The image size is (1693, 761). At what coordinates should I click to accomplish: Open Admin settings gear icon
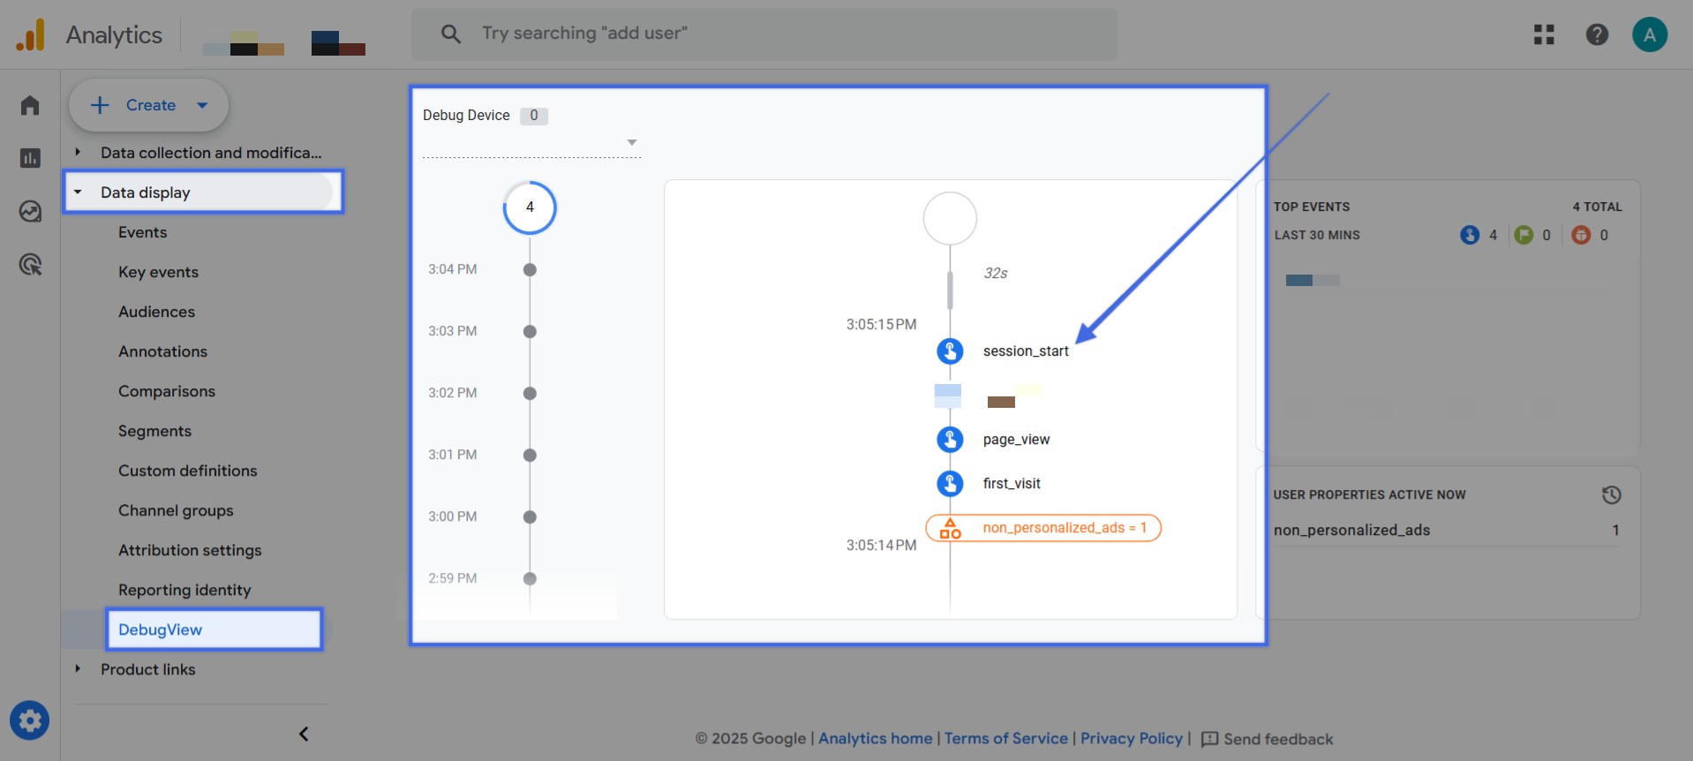pyautogui.click(x=30, y=720)
